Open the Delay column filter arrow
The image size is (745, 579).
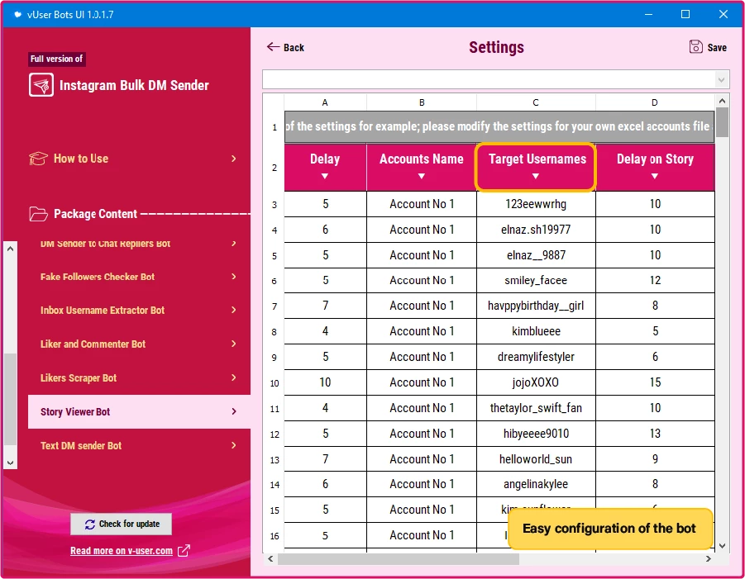[324, 176]
